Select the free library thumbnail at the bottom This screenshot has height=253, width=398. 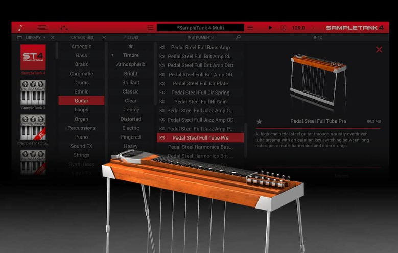tap(33, 162)
